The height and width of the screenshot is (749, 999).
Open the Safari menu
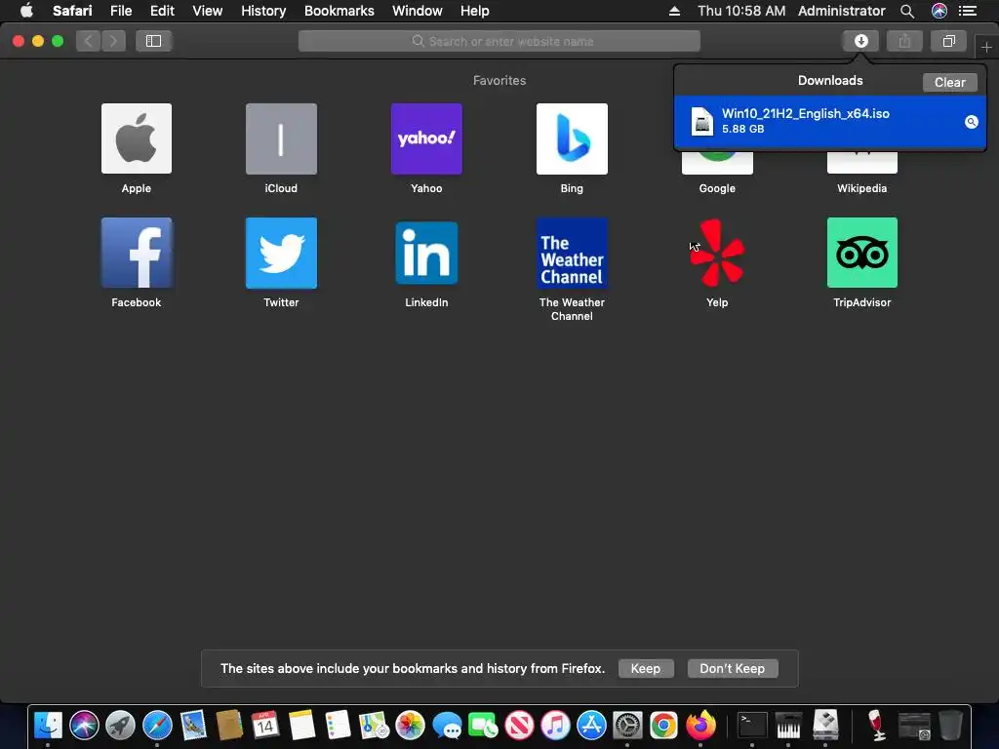[72, 11]
